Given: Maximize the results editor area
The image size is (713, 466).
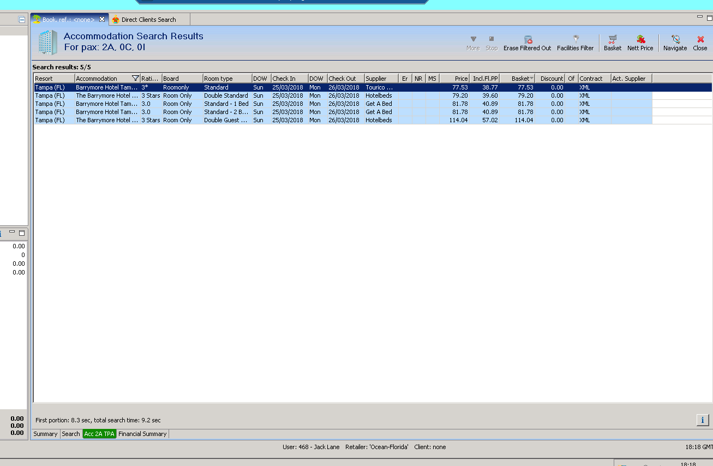Looking at the screenshot, I should (x=709, y=17).
